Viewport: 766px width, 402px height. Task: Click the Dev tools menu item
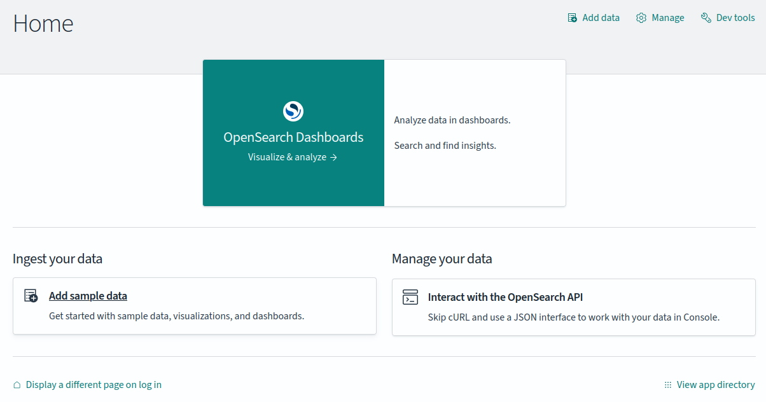[735, 17]
